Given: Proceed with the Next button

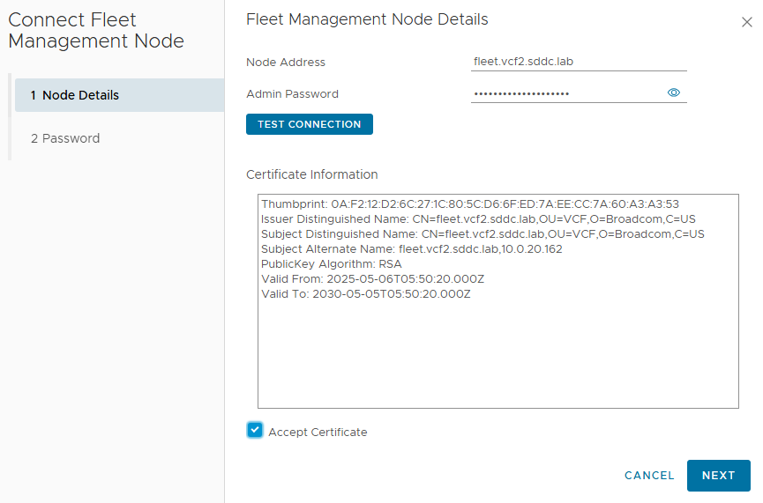Looking at the screenshot, I should 718,475.
